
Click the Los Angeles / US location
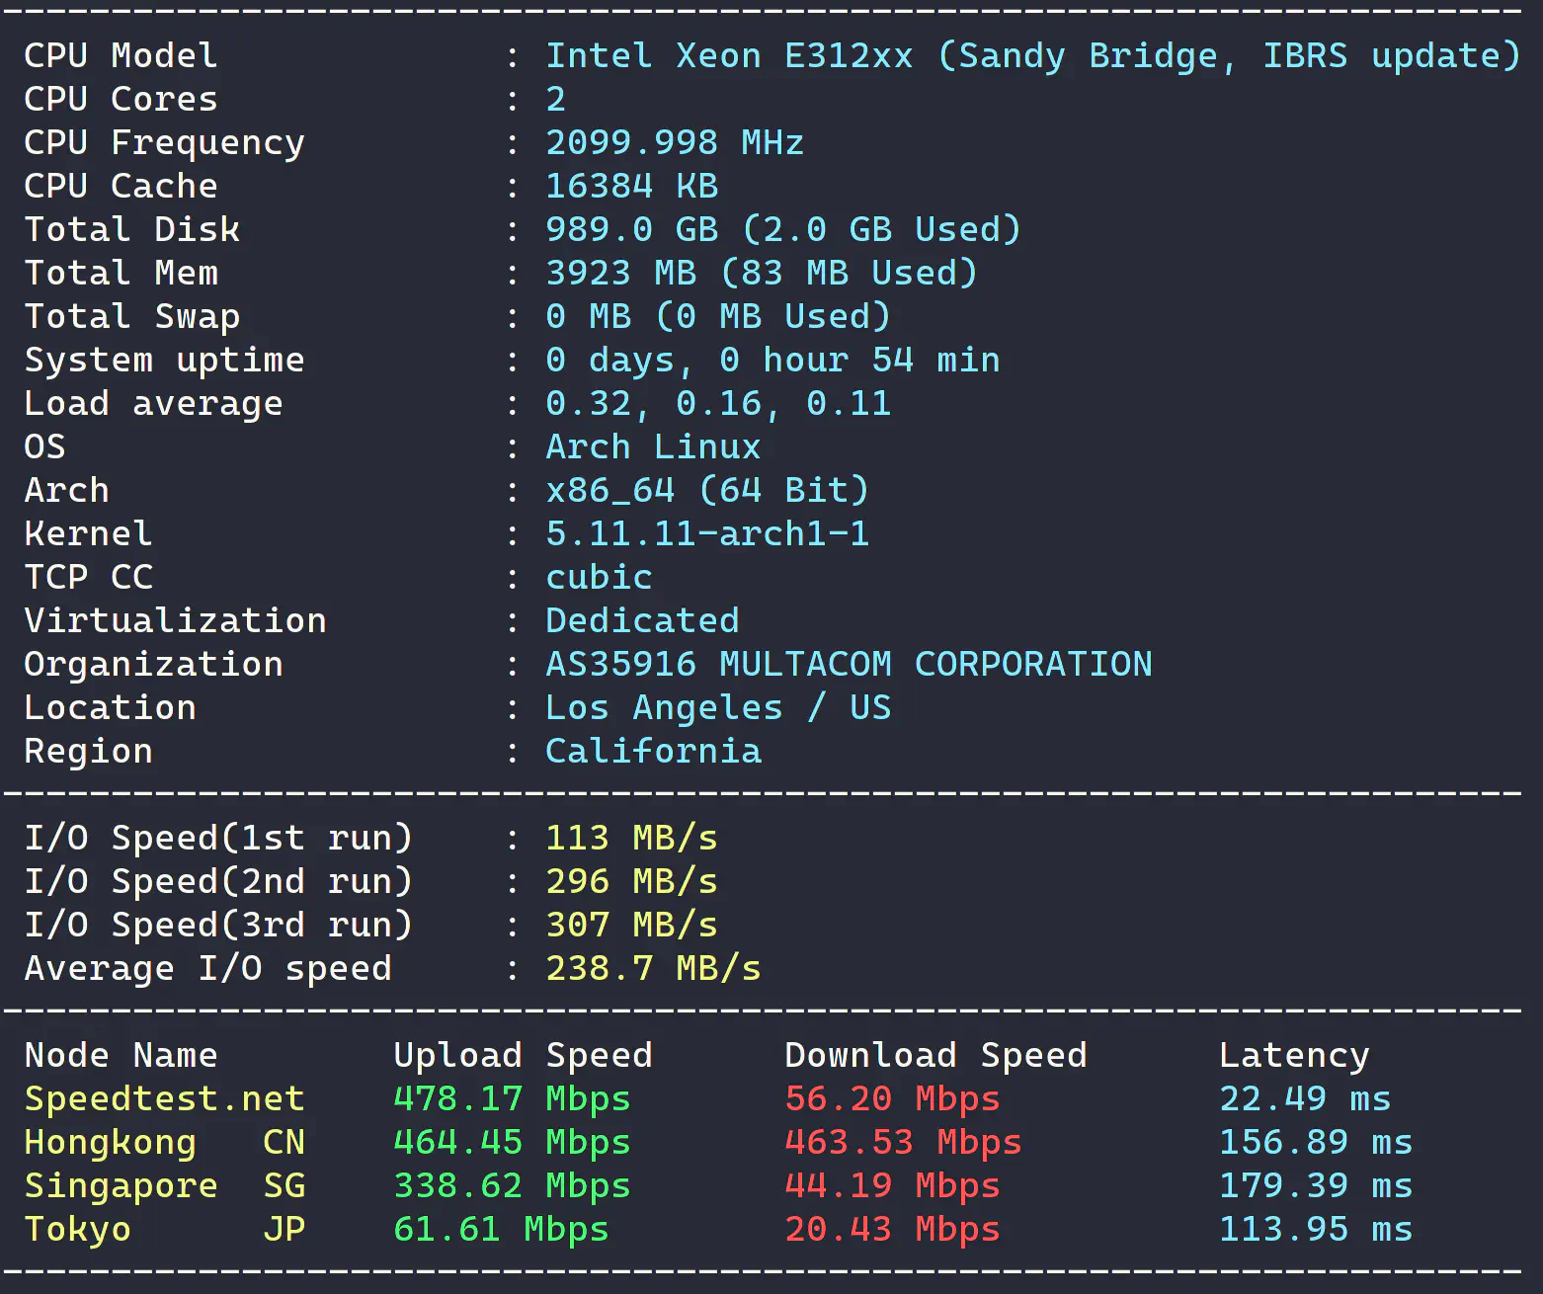(717, 707)
